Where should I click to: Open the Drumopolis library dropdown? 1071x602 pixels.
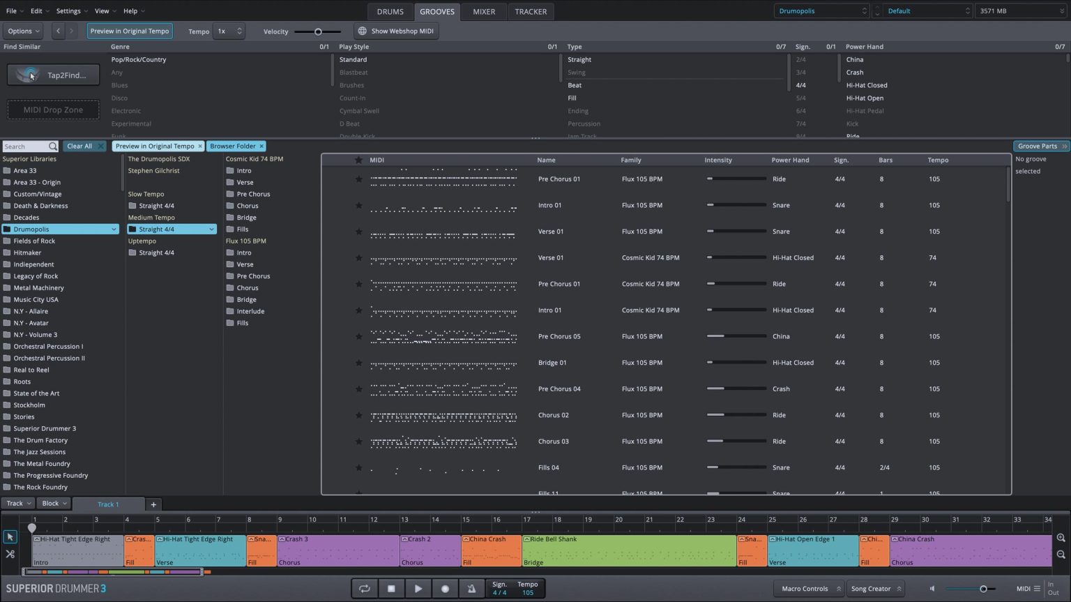click(821, 11)
